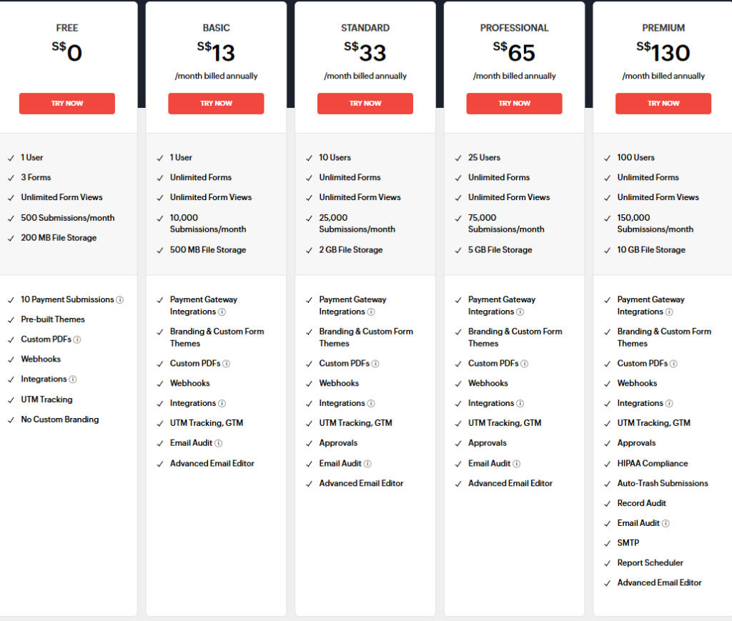Screen dimensions: 732x621
Task: Click info icon next to Standard plan Email Audit
Action: (x=367, y=464)
